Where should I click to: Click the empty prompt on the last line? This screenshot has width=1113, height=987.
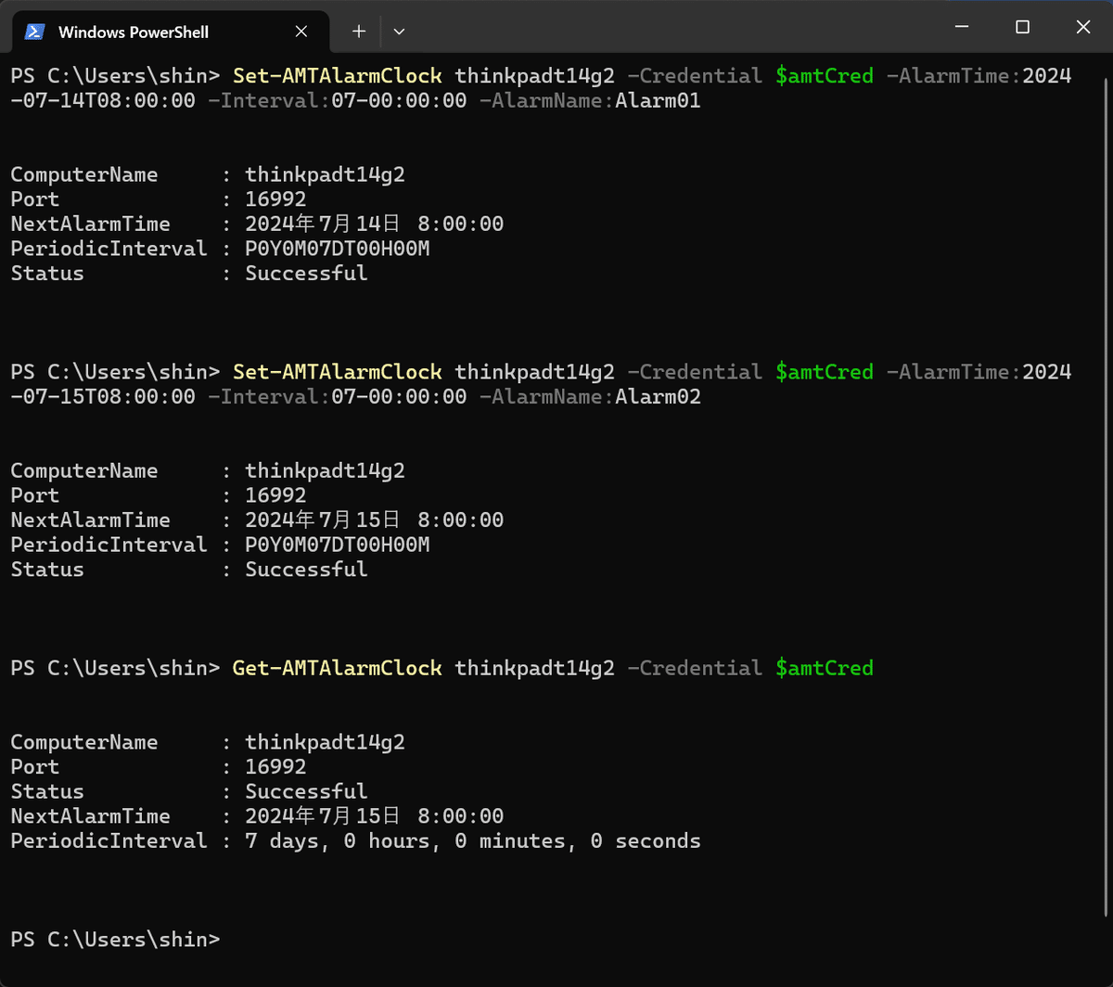[x=116, y=940]
